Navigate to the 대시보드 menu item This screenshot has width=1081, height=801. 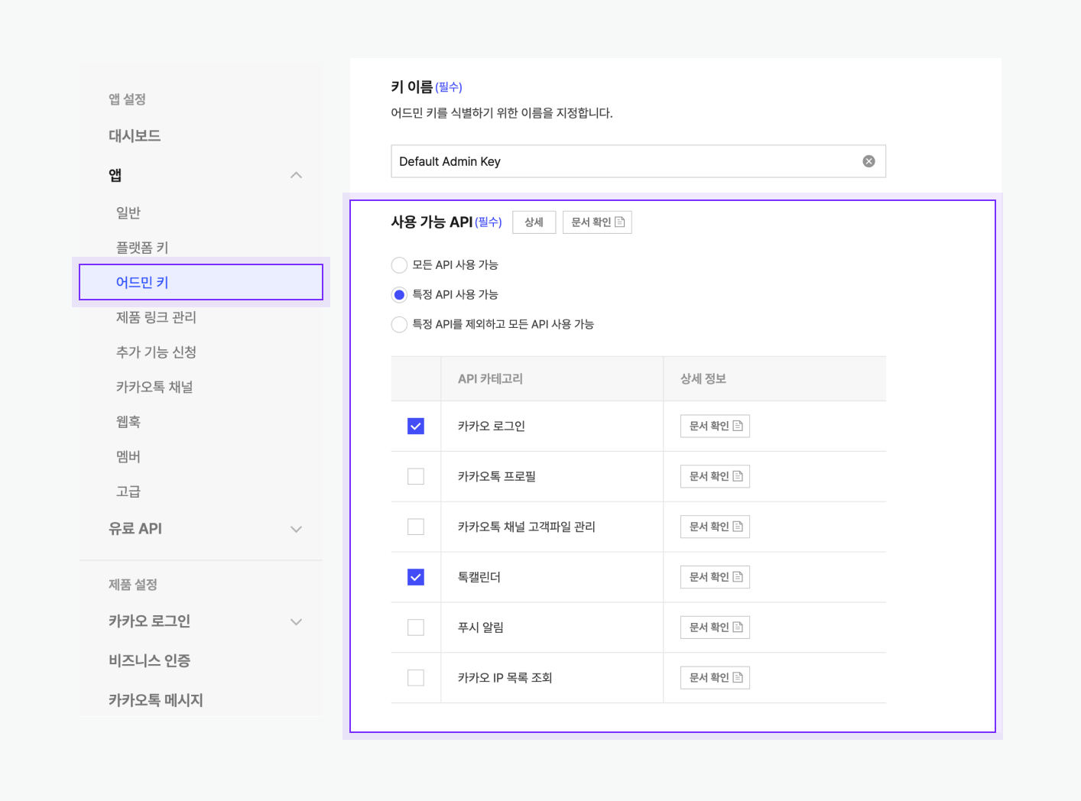pyautogui.click(x=135, y=135)
